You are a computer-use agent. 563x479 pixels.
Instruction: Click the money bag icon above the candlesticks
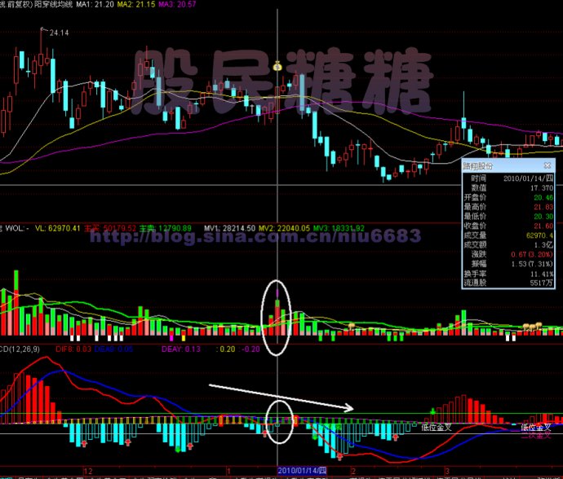point(277,66)
